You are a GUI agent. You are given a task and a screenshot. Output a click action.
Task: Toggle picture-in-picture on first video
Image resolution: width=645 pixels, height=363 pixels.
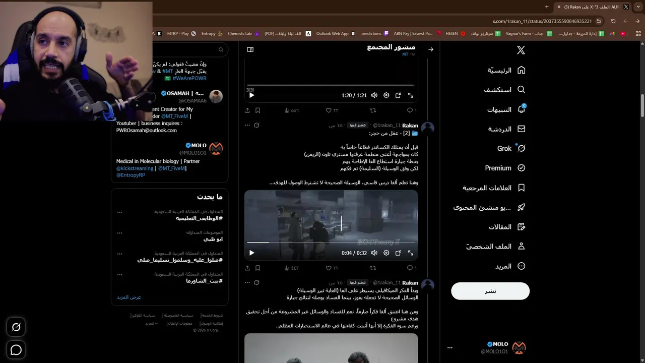398,95
